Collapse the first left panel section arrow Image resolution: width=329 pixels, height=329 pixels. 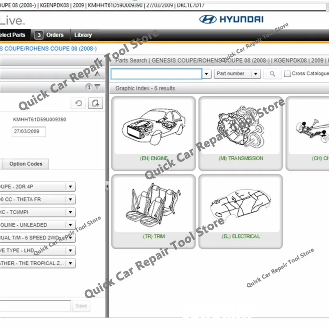(97, 61)
